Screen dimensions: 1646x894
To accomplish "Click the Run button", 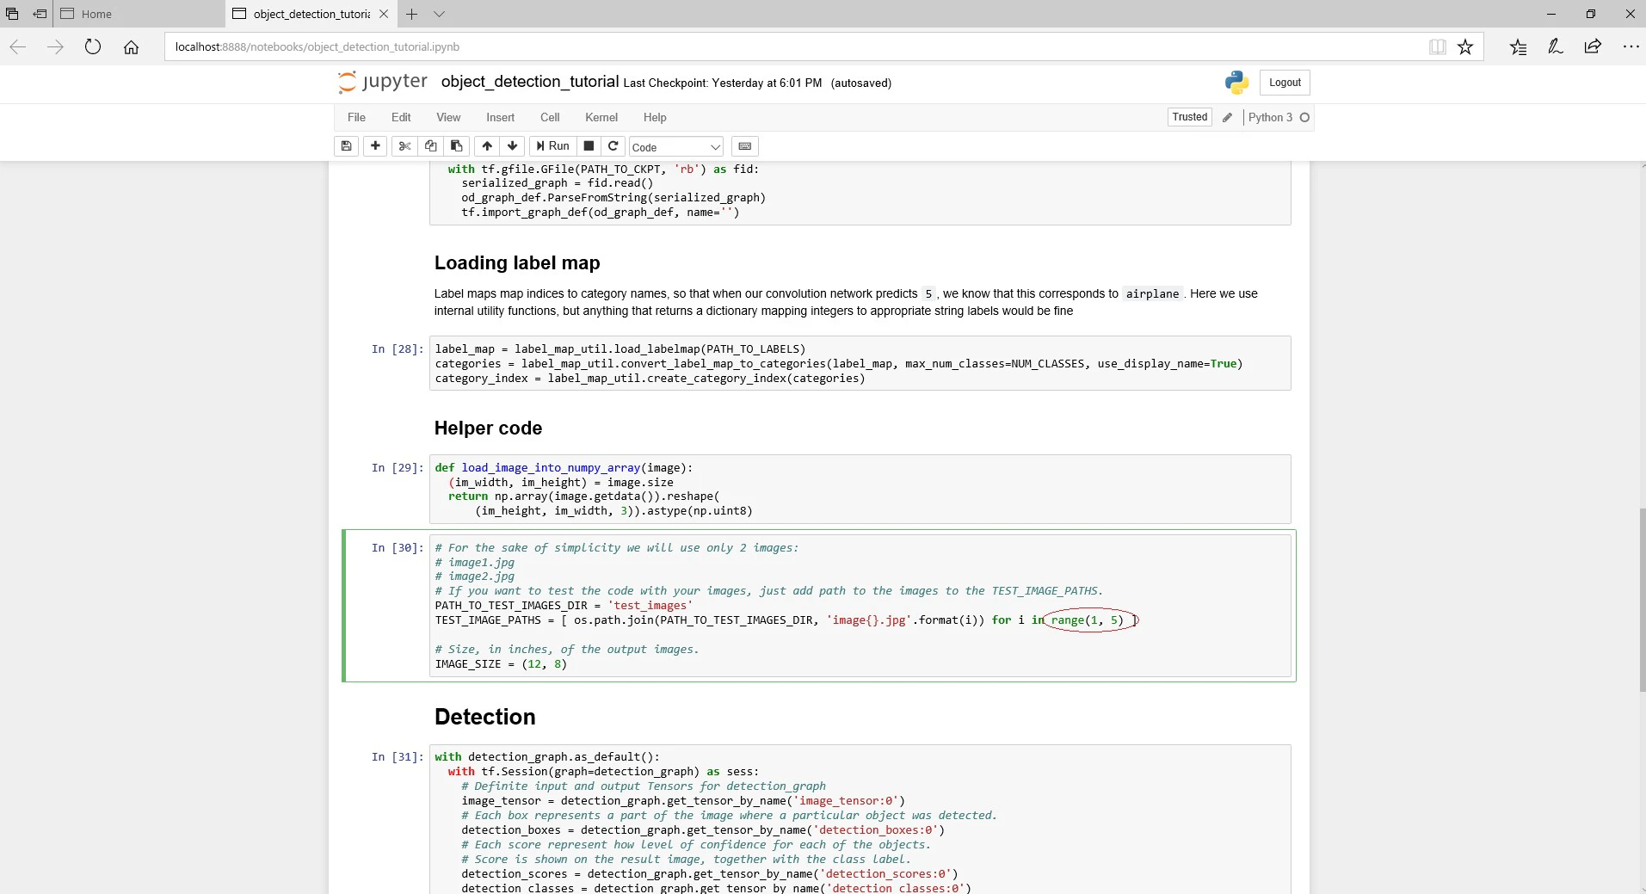I will pos(552,146).
